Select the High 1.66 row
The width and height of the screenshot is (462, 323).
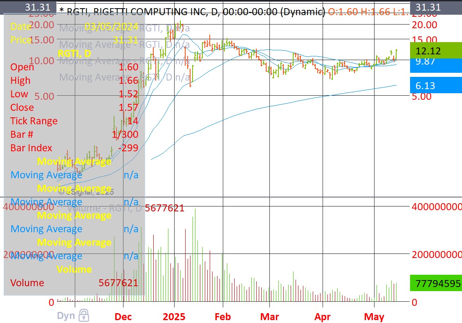point(74,81)
